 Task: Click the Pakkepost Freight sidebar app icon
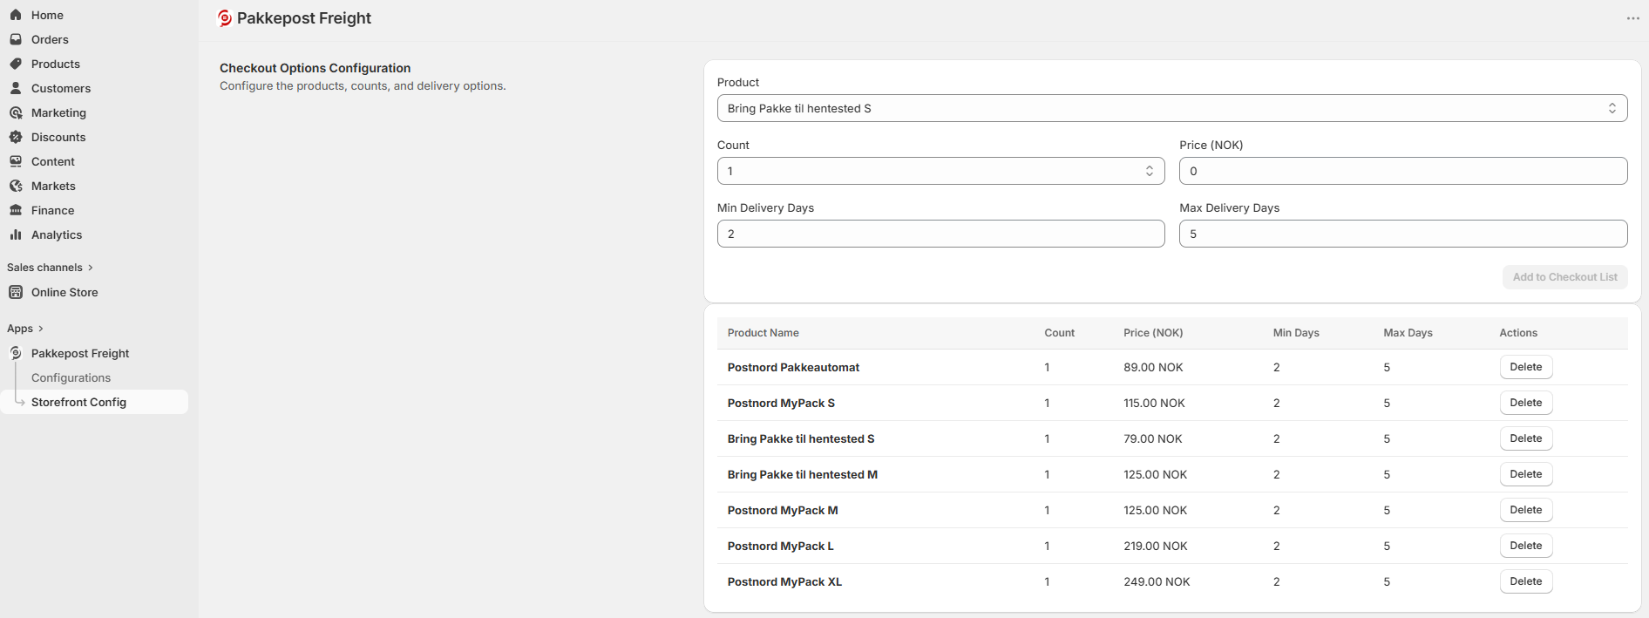pyautogui.click(x=16, y=353)
